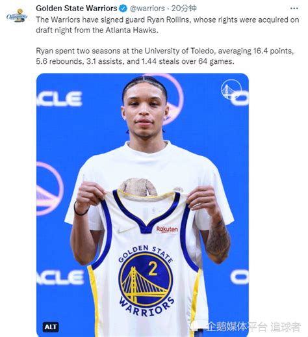Click the penguin icon in the watermark
The width and height of the screenshot is (308, 337).
click(x=196, y=327)
